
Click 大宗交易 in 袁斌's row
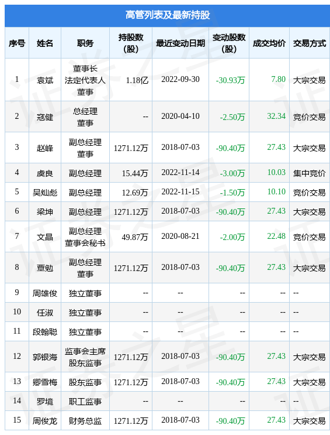[310, 80]
